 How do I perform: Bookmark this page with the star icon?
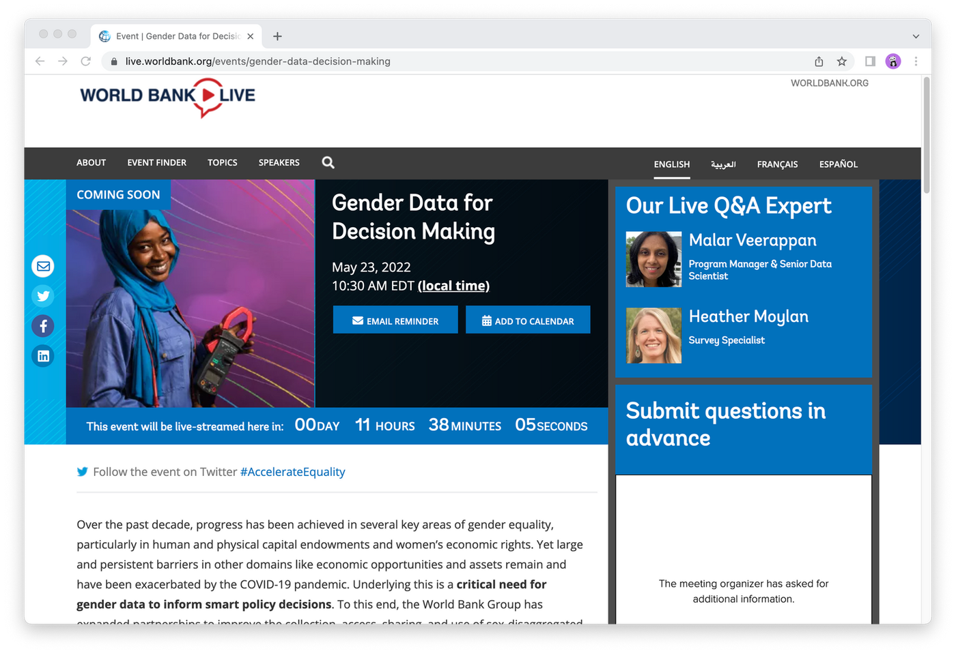(841, 61)
